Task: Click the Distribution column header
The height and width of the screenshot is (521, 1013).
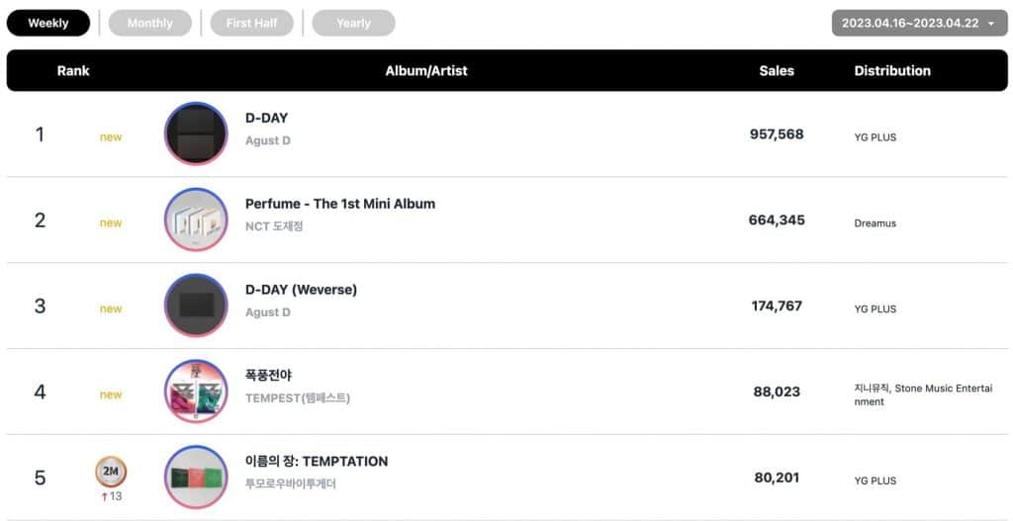Action: (x=892, y=71)
